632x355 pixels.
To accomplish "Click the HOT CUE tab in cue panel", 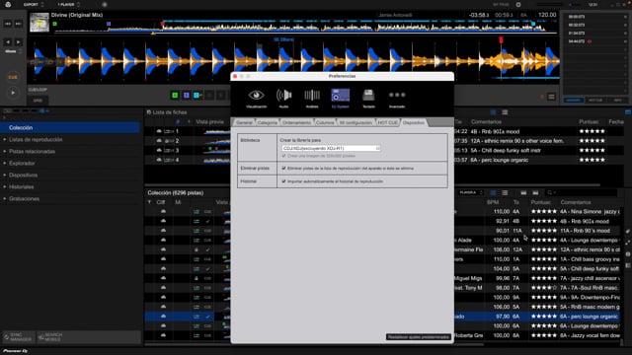I will pyautogui.click(x=595, y=101).
